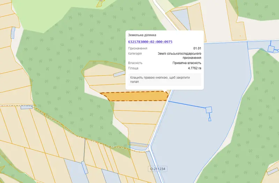279x183 pixels.
Task: Click the road label O-211234
Action: pos(158,169)
